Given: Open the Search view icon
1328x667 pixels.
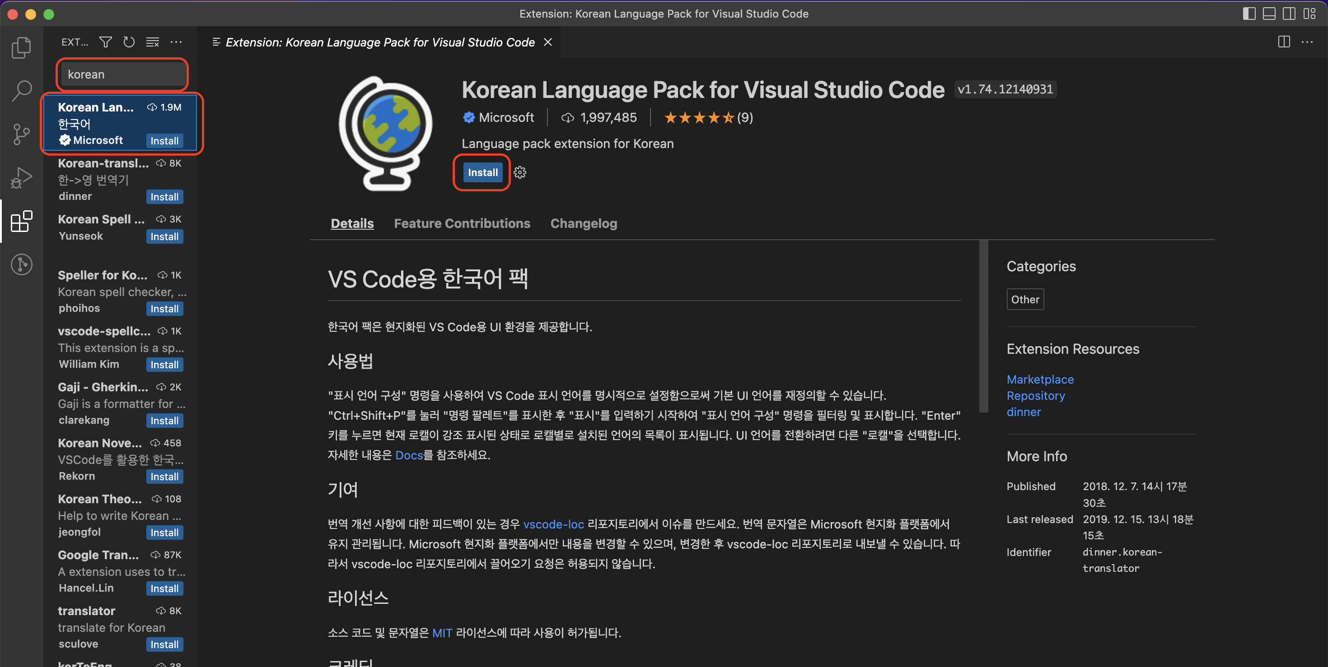Looking at the screenshot, I should (21, 91).
